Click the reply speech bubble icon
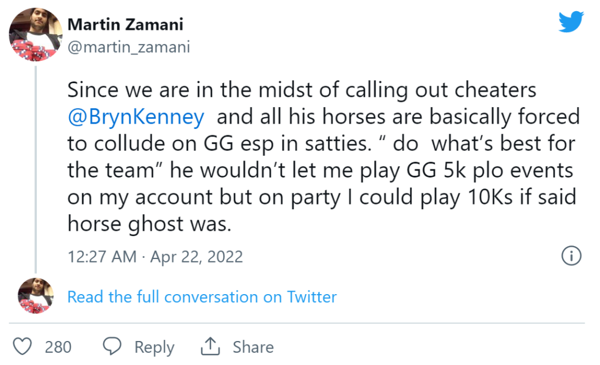Viewport: 600px width, 365px height. pyautogui.click(x=112, y=347)
